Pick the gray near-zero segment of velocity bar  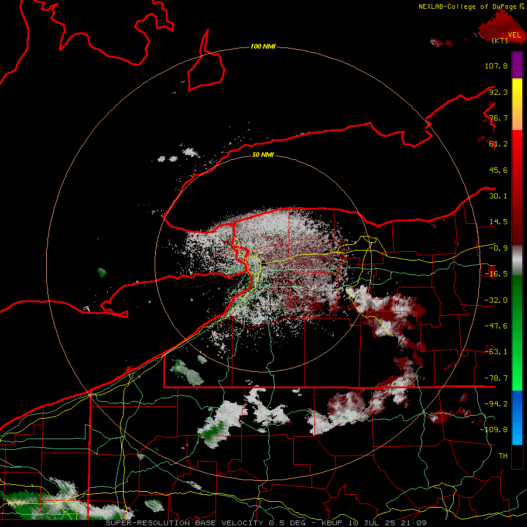point(517,261)
